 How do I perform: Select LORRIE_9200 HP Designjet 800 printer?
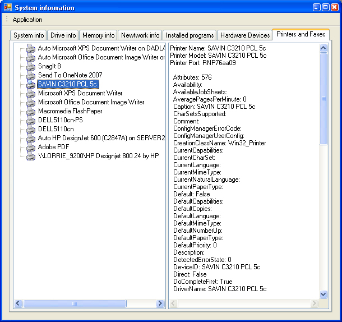[99, 155]
